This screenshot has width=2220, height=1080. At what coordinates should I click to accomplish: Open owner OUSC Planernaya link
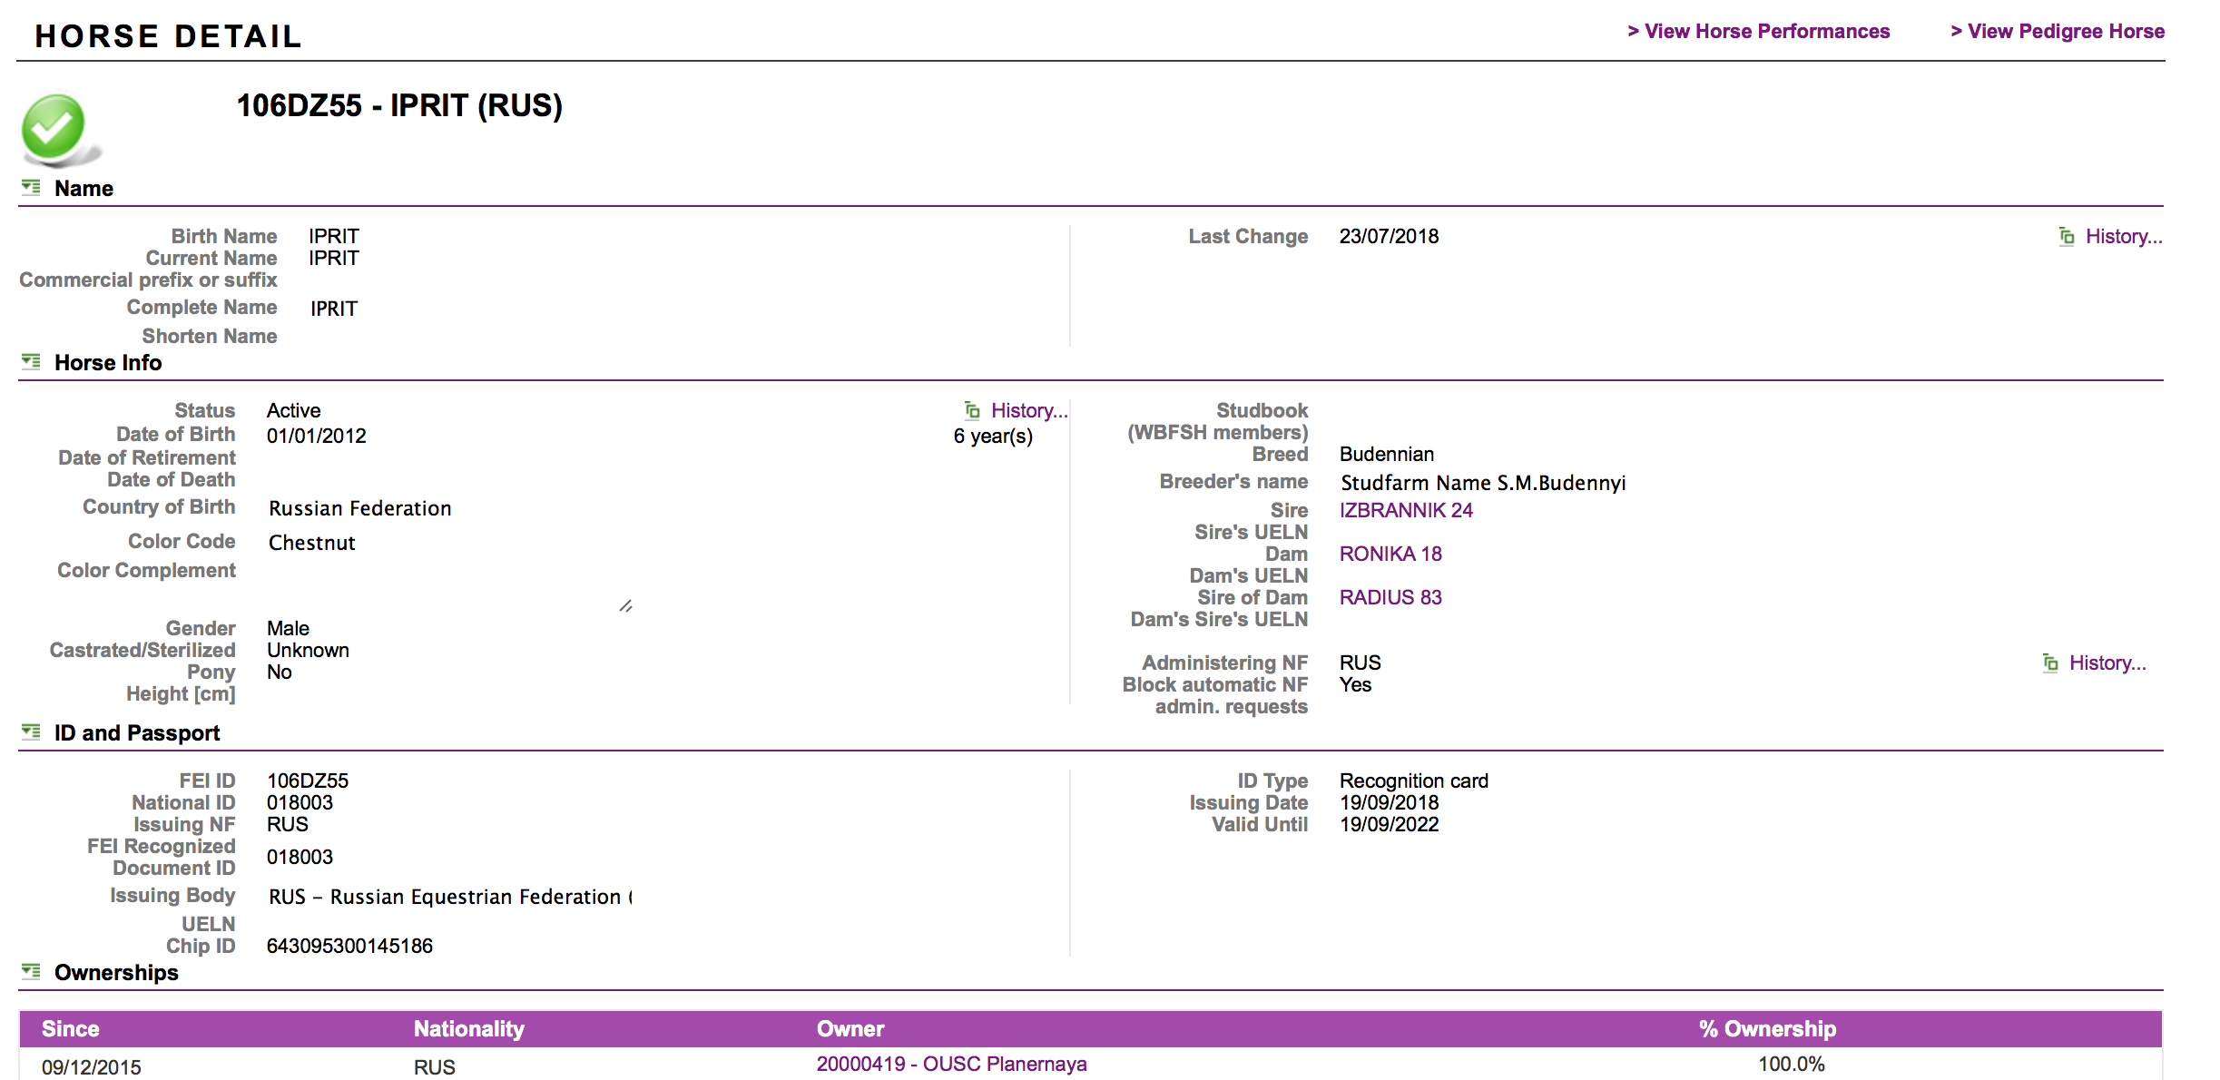pos(951,1064)
